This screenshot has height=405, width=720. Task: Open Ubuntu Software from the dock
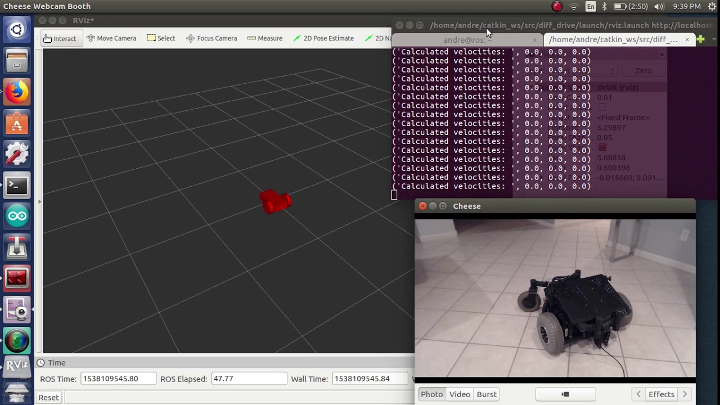17,123
